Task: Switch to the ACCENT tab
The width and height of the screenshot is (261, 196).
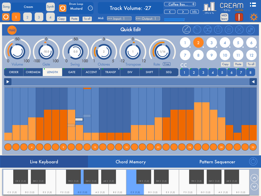Action: tap(91, 72)
